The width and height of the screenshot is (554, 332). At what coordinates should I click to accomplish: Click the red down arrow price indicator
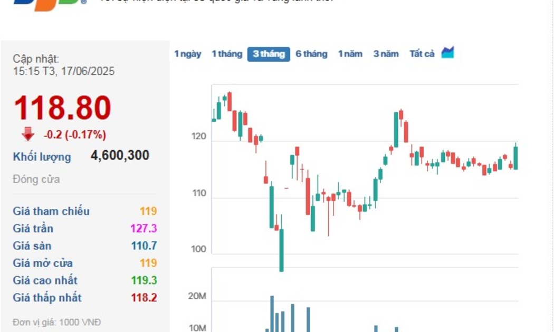28,134
